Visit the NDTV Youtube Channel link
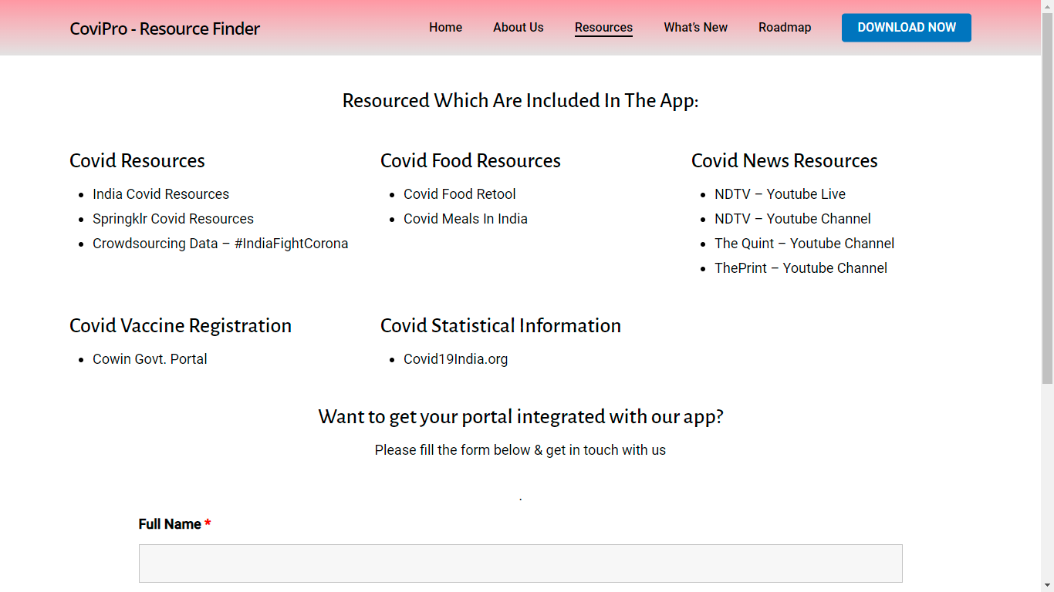Screen dimensions: 1054x592 pyautogui.click(x=792, y=219)
